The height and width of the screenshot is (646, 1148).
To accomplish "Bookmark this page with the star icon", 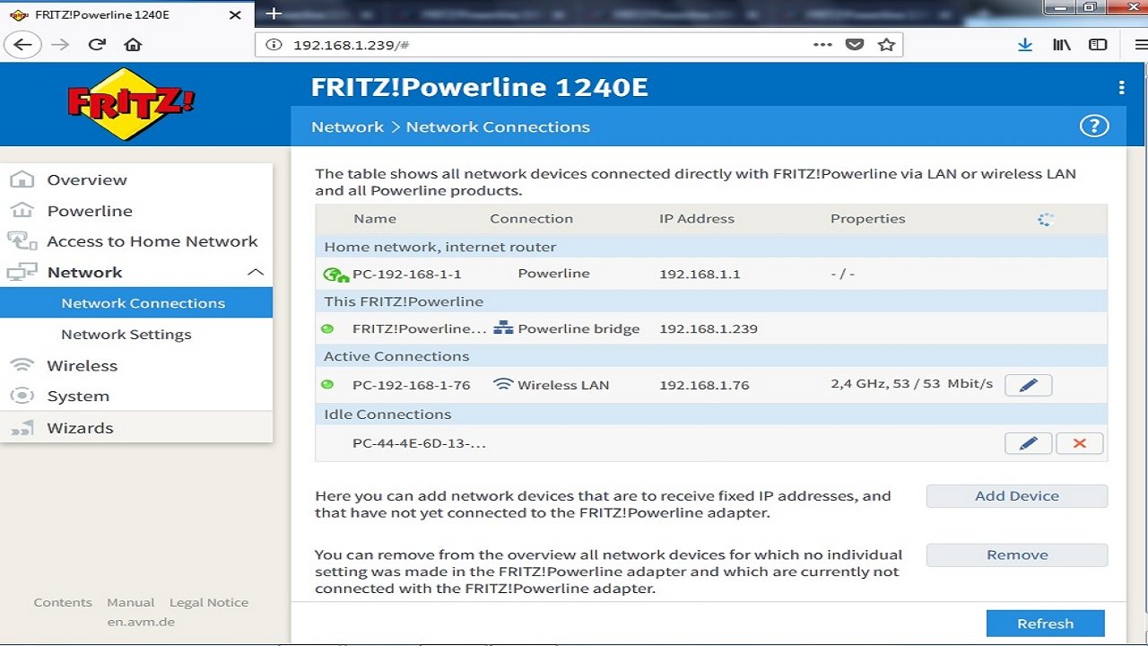I will pyautogui.click(x=886, y=45).
